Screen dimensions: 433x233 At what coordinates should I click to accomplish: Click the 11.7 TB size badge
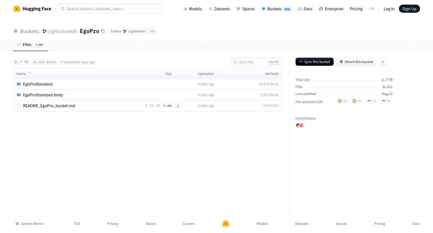point(21,62)
